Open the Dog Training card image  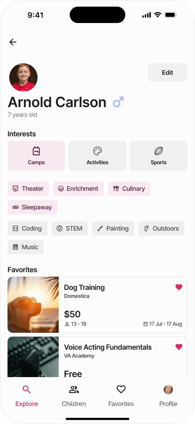click(33, 305)
